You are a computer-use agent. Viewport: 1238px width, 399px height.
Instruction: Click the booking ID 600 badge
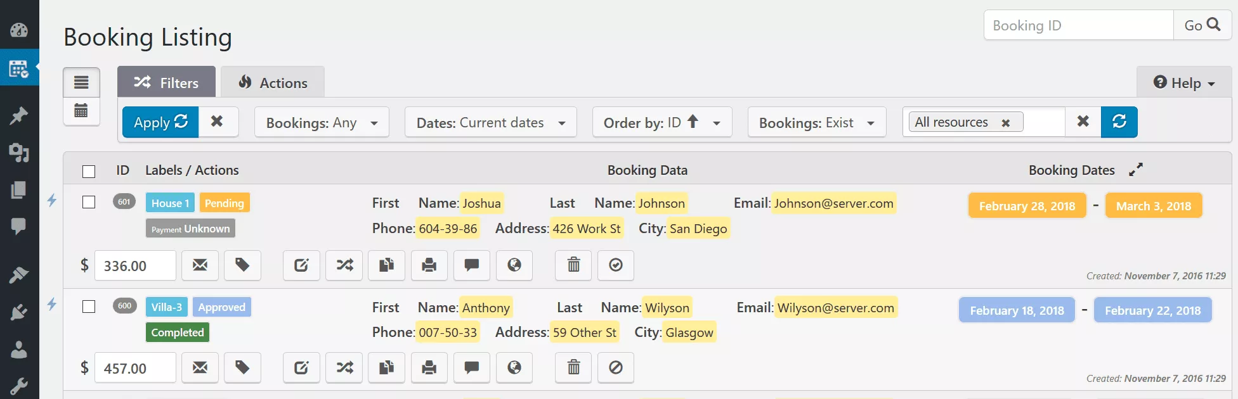point(124,305)
